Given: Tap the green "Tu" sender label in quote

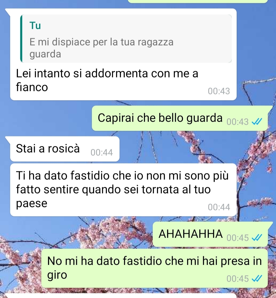Looking at the screenshot, I should (35, 26).
